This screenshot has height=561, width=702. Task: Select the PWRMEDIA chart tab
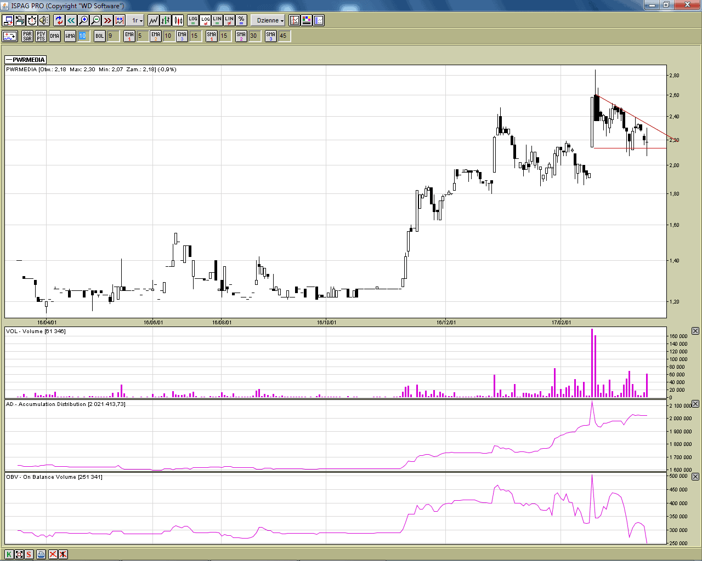26,60
